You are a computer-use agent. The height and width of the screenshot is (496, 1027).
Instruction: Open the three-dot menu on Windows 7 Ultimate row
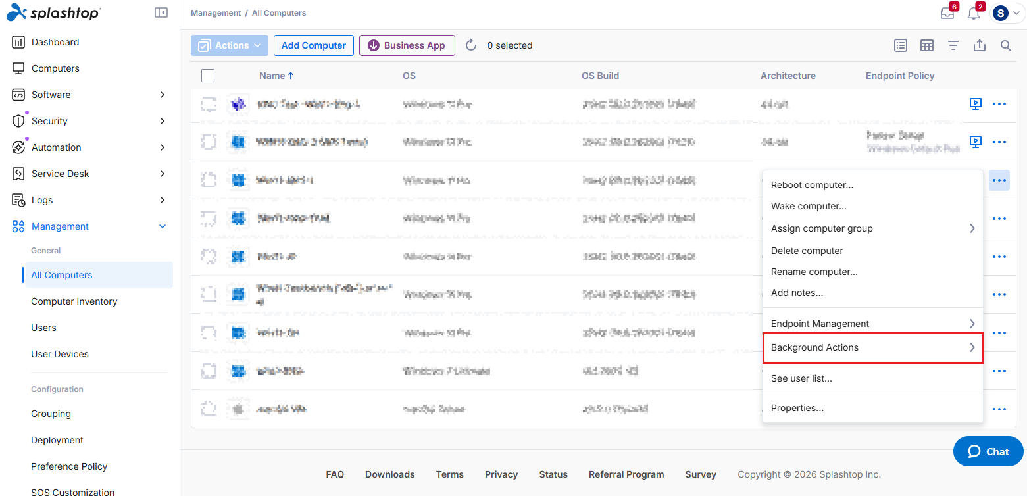point(999,371)
